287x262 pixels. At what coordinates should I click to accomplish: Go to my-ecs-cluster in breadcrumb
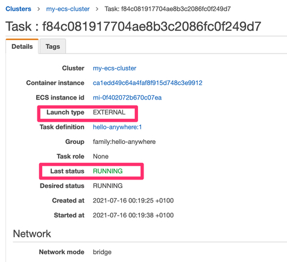pyautogui.click(x=68, y=9)
